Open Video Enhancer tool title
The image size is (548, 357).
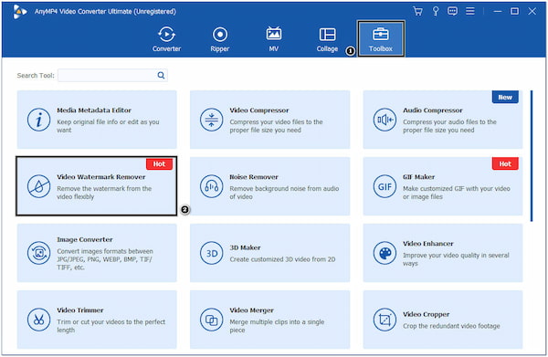tap(428, 244)
